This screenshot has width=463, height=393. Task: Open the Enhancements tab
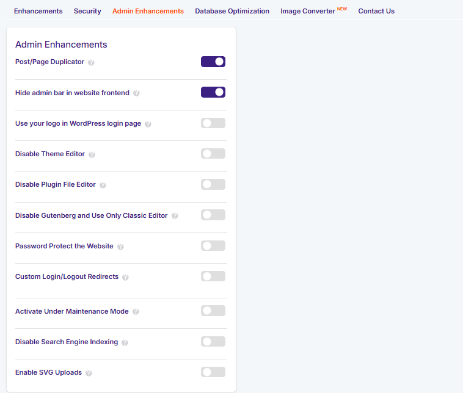(x=38, y=11)
